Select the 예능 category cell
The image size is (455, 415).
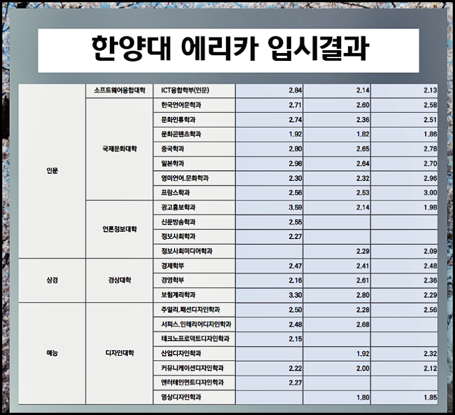point(52,353)
